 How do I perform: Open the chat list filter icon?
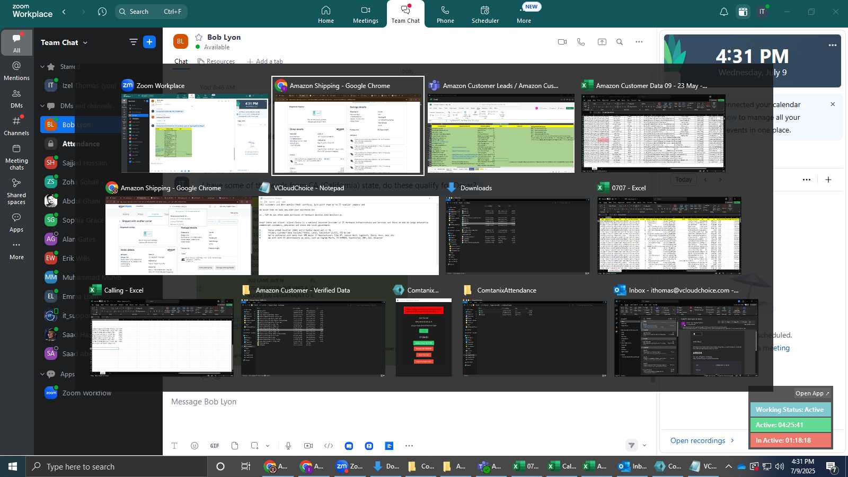tap(133, 42)
